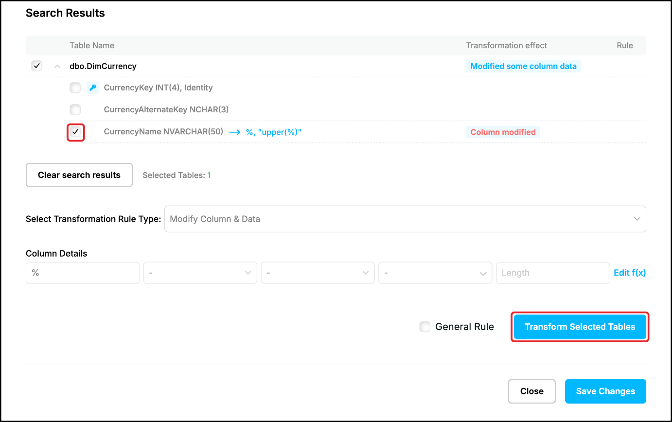Screen dimensions: 672x422
Task: Collapse the dbo.DimCurrency table row
Action: [57, 66]
